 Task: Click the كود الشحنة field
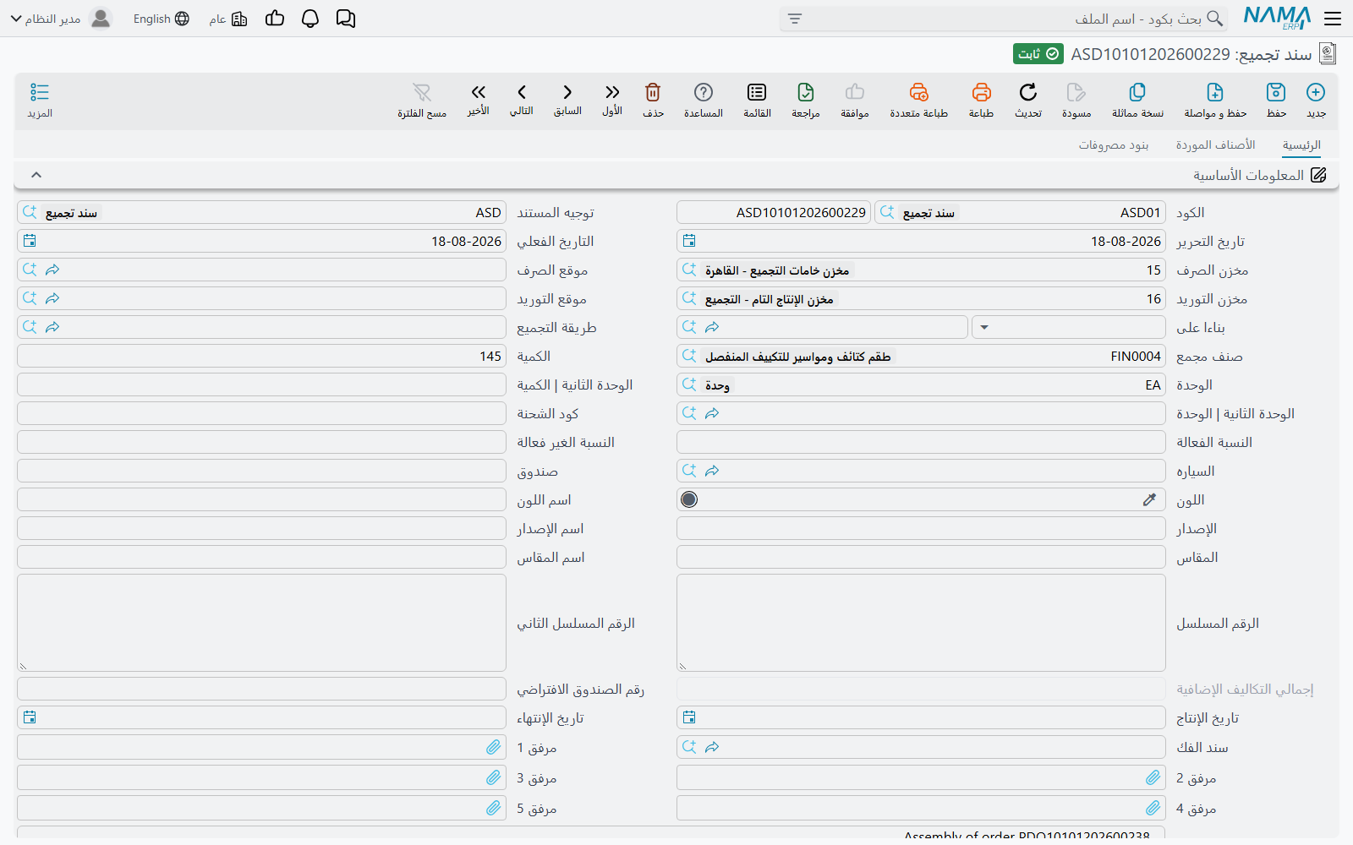point(261,413)
